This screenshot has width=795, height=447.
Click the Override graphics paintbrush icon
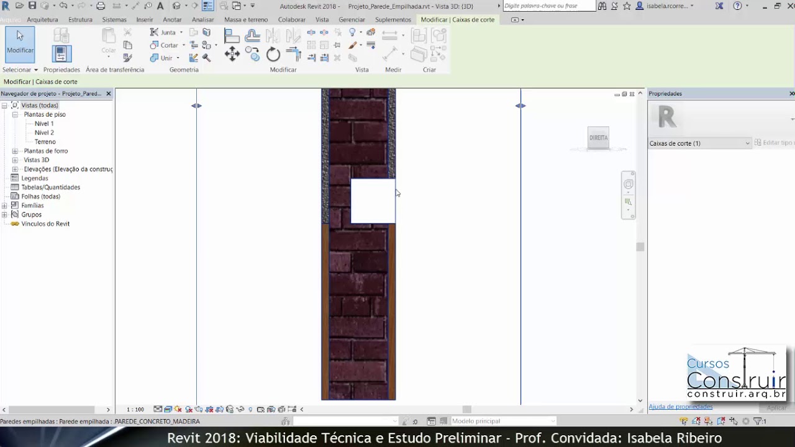353,45
